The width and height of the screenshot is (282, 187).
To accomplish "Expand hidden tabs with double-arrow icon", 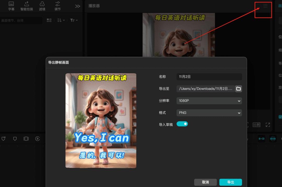I will pos(78,6).
